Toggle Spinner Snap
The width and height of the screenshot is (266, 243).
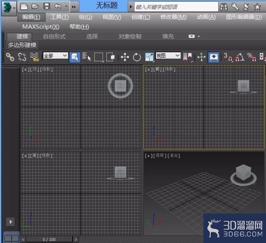point(263,57)
